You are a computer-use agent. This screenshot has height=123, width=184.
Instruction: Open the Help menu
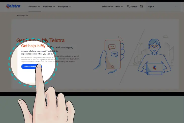point(118,7)
